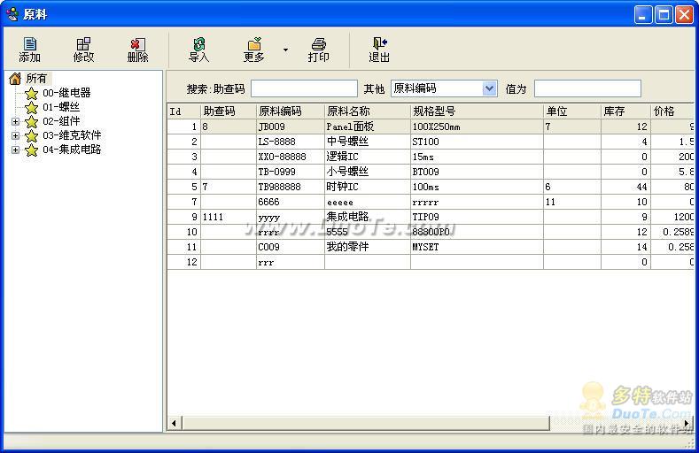Open the 原料编码 field dropdown
699x453 pixels.
[489, 88]
